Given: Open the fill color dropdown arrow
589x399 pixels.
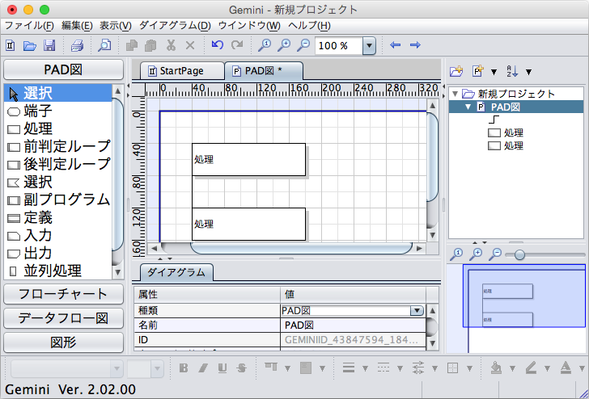Looking at the screenshot, I should pyautogui.click(x=512, y=368).
